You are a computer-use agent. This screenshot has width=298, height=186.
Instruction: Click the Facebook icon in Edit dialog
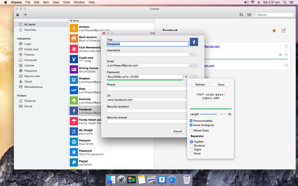point(194,42)
